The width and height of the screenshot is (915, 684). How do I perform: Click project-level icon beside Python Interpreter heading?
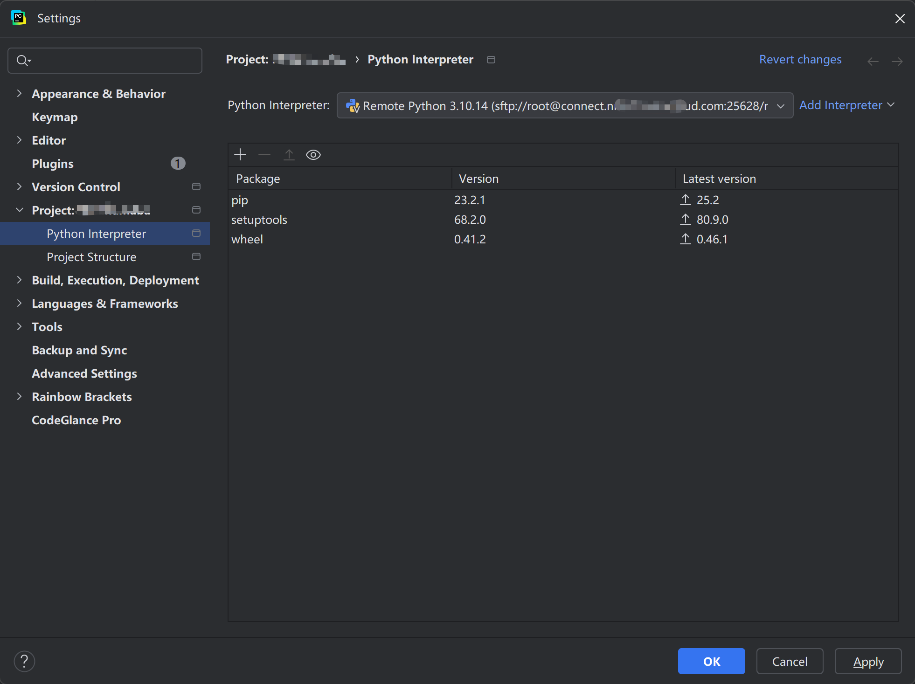click(491, 60)
